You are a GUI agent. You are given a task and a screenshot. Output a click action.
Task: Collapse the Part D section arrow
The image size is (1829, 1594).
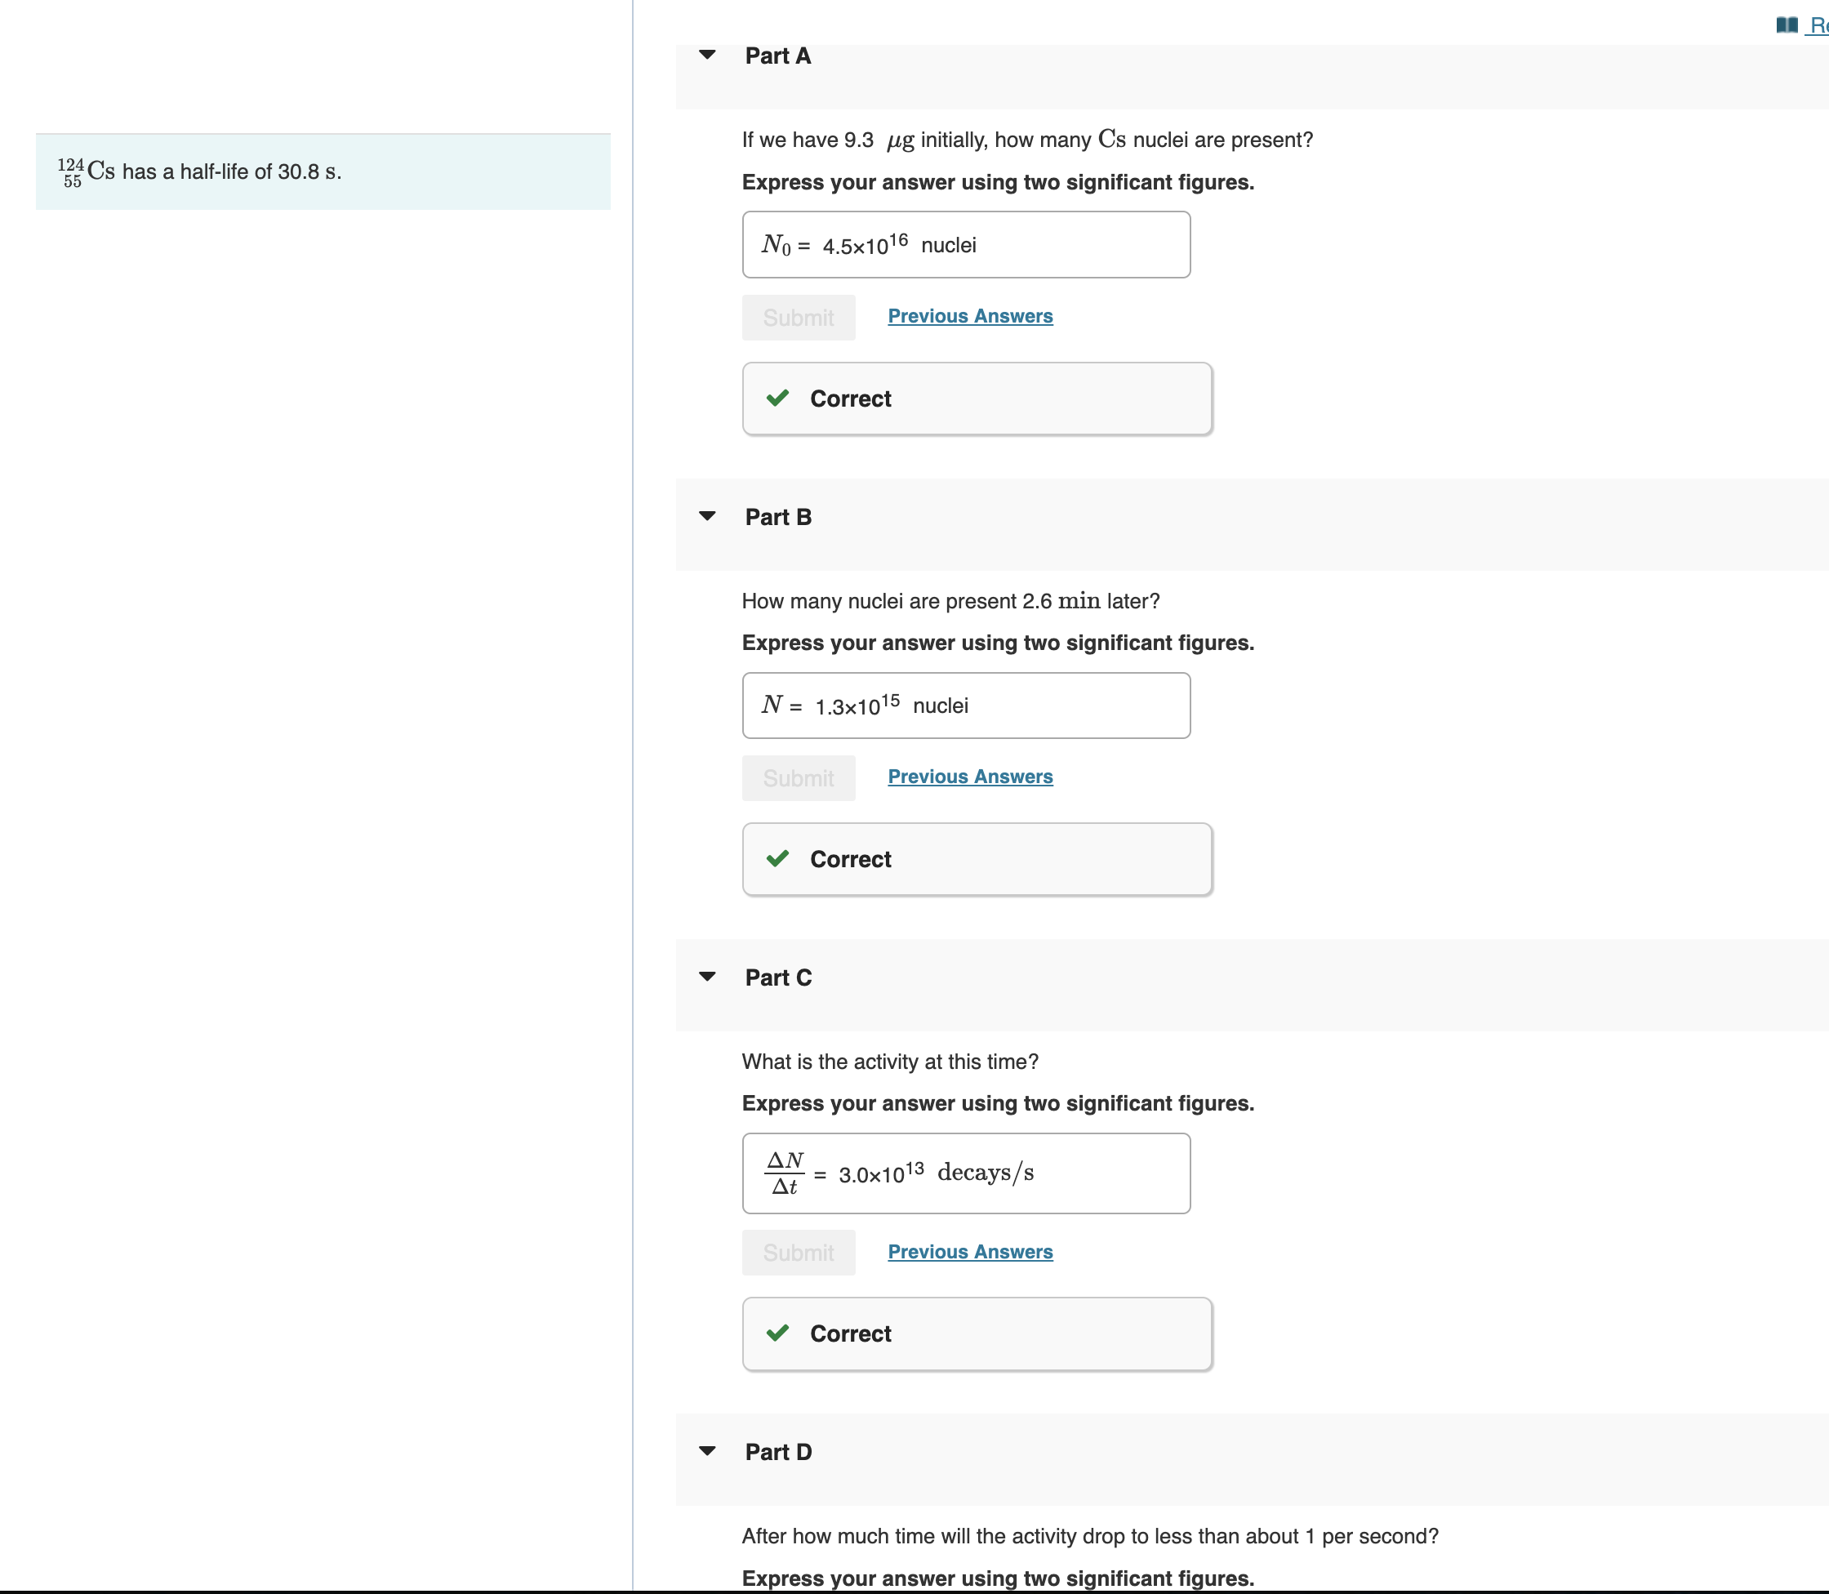pos(707,1451)
